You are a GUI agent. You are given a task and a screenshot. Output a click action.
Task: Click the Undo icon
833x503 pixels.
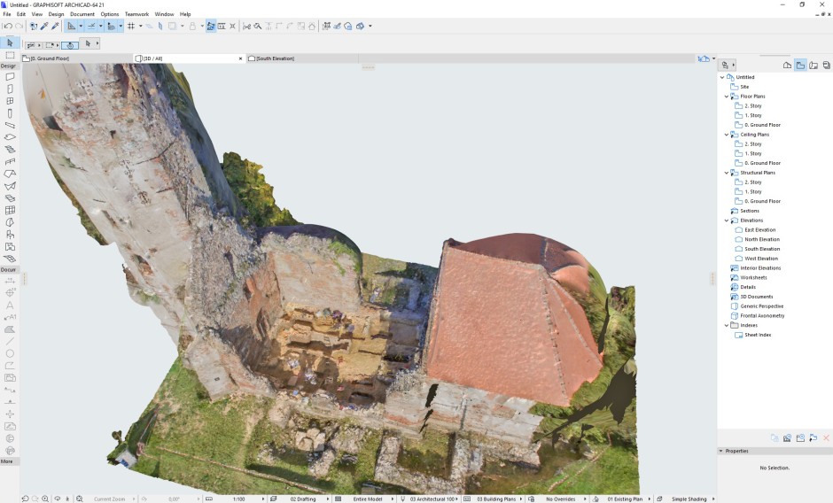tap(7, 27)
